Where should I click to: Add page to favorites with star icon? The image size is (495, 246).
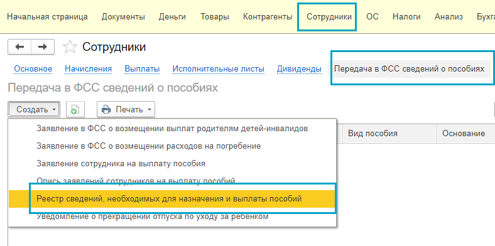pos(70,47)
